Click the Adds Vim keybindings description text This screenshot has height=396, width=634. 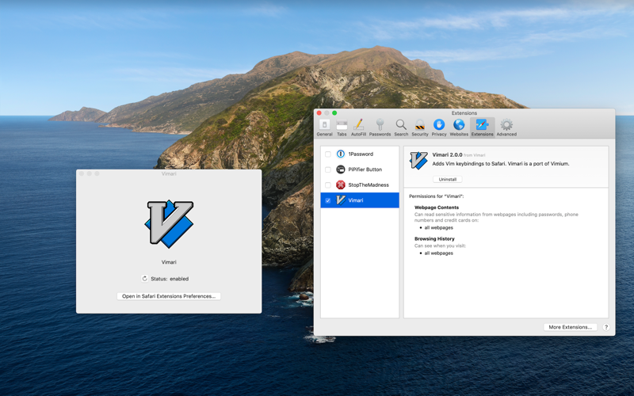(x=501, y=164)
